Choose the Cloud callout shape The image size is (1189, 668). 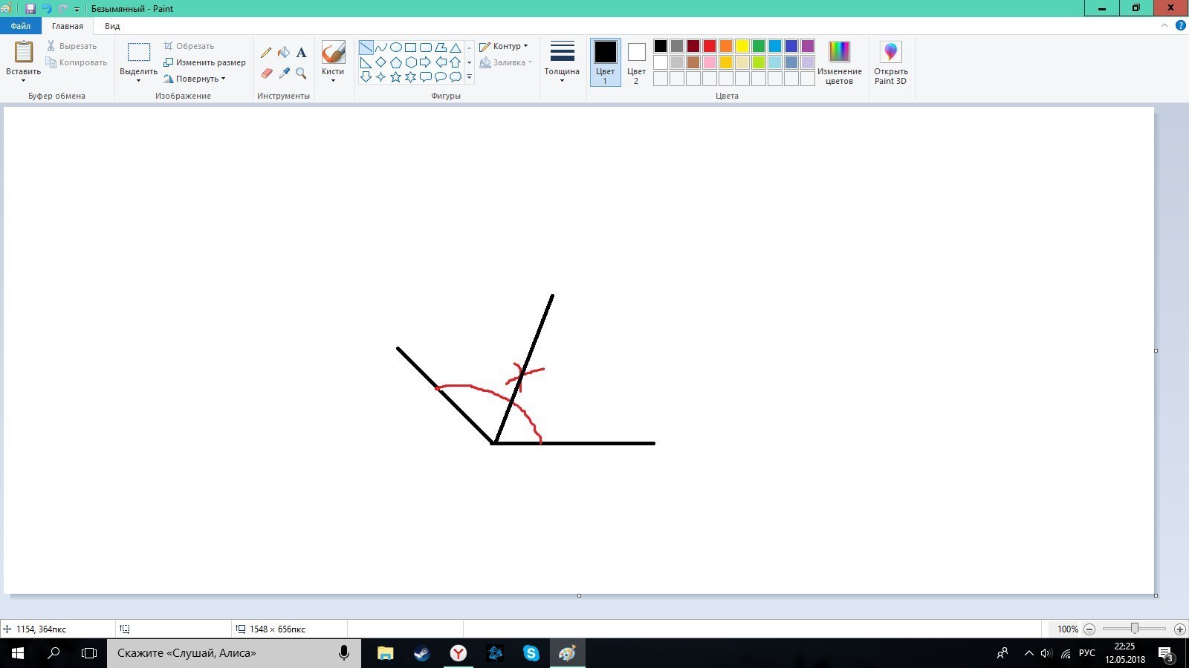pyautogui.click(x=456, y=76)
